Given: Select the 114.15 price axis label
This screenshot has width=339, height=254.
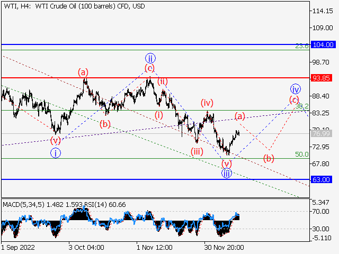Looking at the screenshot, I should pos(323,11).
